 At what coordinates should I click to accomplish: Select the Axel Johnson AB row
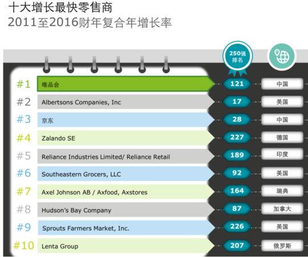tap(126, 191)
